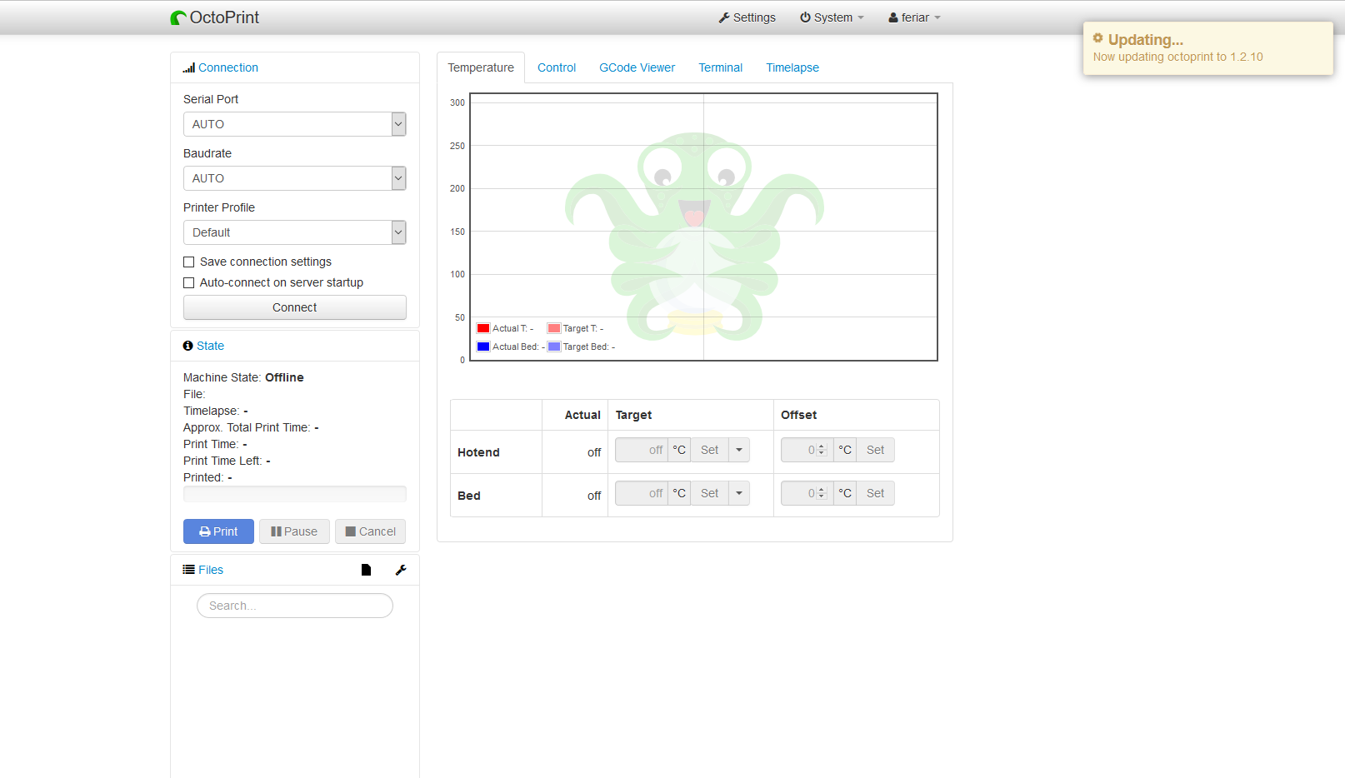
Task: Expand the System menu
Action: pyautogui.click(x=832, y=17)
